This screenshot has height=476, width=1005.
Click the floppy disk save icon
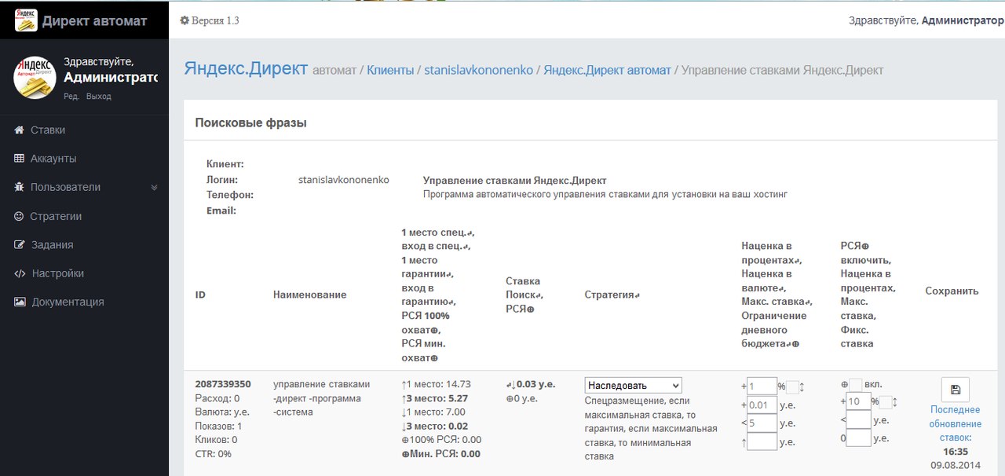955,390
